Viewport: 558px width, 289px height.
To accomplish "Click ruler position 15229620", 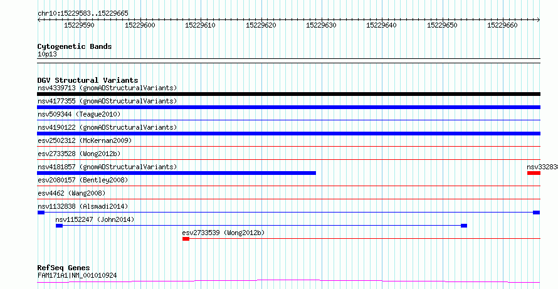I will (x=261, y=25).
